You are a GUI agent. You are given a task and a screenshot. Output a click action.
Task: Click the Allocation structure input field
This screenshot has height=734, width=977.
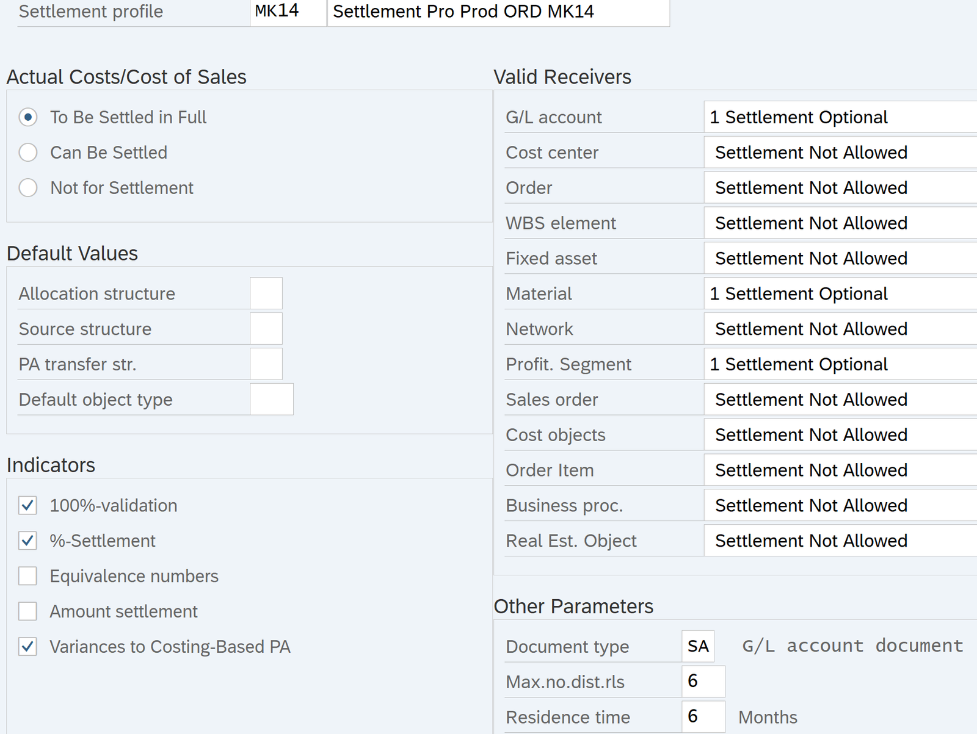click(x=266, y=293)
